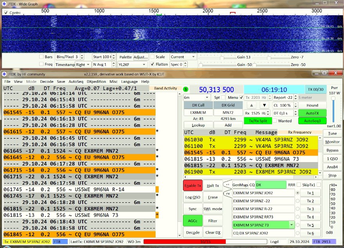344x248 pixels.
Task: Step the CL 100 % spinner
Action: point(295,105)
